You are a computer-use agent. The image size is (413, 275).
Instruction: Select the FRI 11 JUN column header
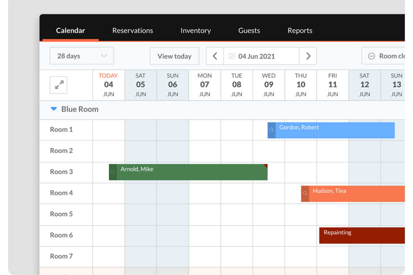(333, 85)
